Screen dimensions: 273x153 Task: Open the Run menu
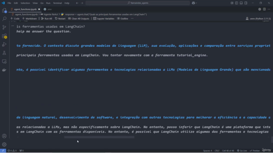[x=48, y=3]
